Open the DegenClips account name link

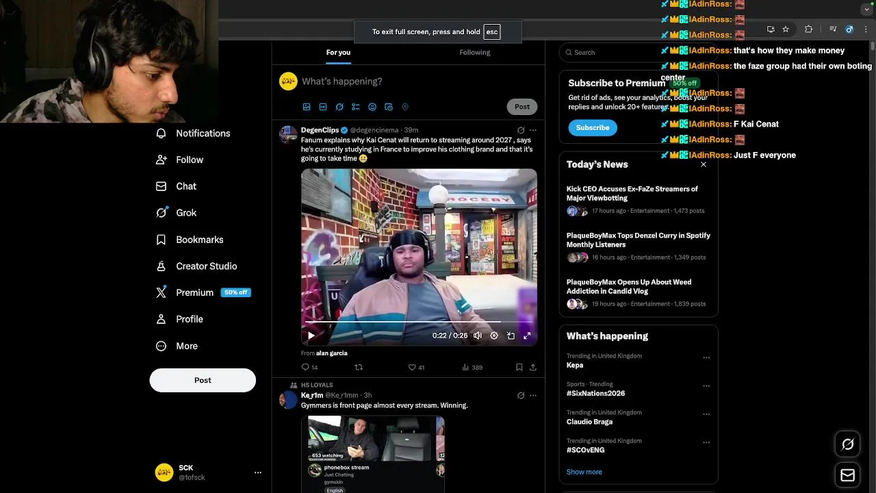click(x=320, y=130)
